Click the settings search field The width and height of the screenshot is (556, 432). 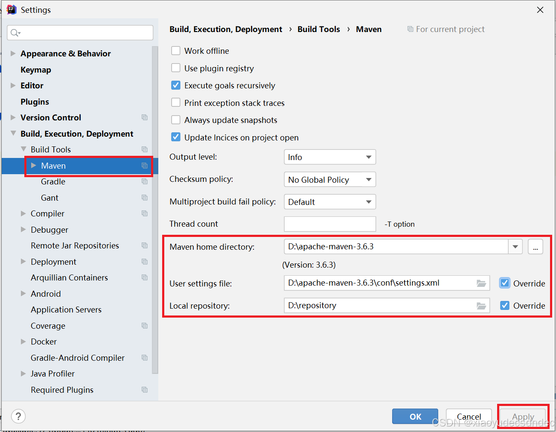(80, 33)
